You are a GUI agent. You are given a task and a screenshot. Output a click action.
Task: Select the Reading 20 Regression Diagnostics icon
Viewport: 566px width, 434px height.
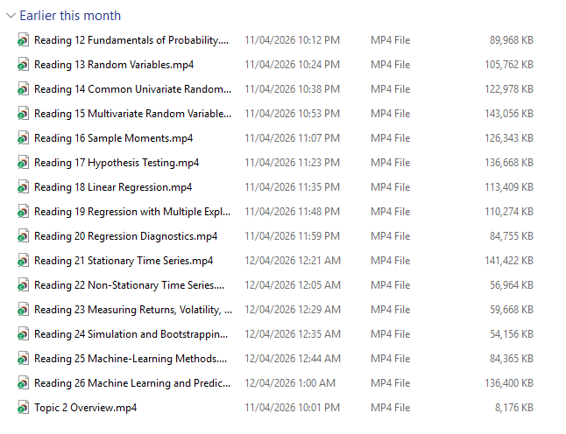tap(24, 236)
